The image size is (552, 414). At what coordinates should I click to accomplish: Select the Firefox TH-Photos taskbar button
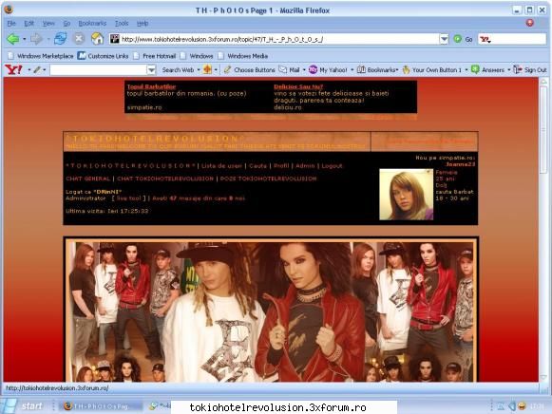(x=102, y=406)
